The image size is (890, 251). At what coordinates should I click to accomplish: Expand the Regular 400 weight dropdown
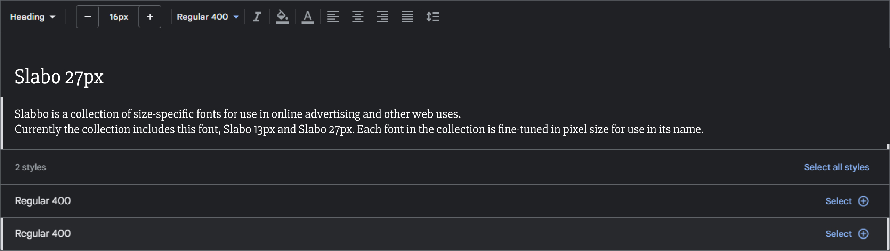[208, 17]
